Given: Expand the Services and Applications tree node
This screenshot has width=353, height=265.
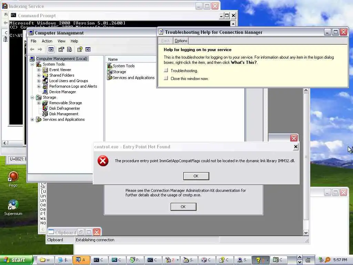Looking at the screenshot, I should click(32, 119).
